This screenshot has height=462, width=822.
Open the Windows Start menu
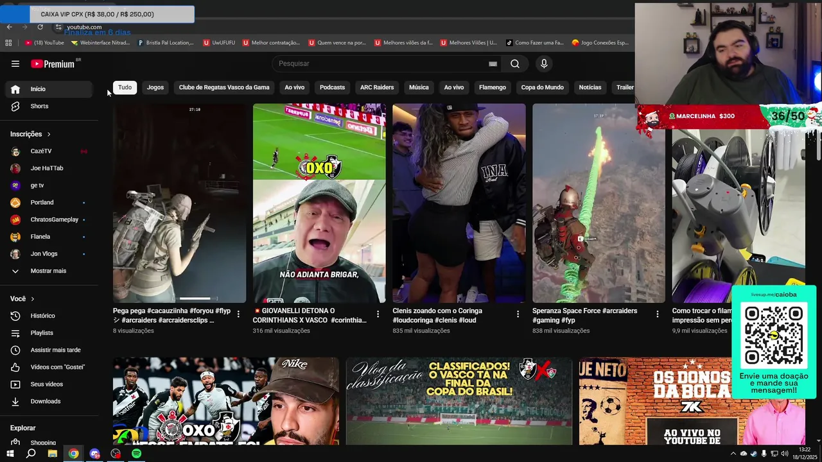10,454
